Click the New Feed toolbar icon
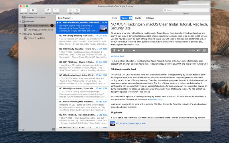Viewport: 229px width, 143px height. [x=24, y=10]
